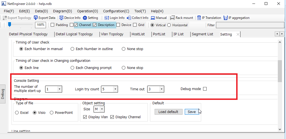Click the zoom slider handle
Screen dimensions: 286x139
click(10, 25)
